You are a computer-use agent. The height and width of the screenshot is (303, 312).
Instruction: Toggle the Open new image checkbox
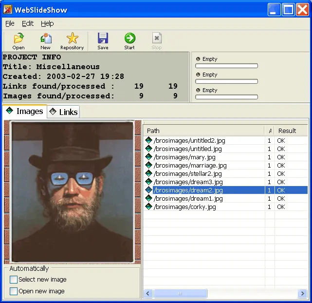tap(14, 291)
